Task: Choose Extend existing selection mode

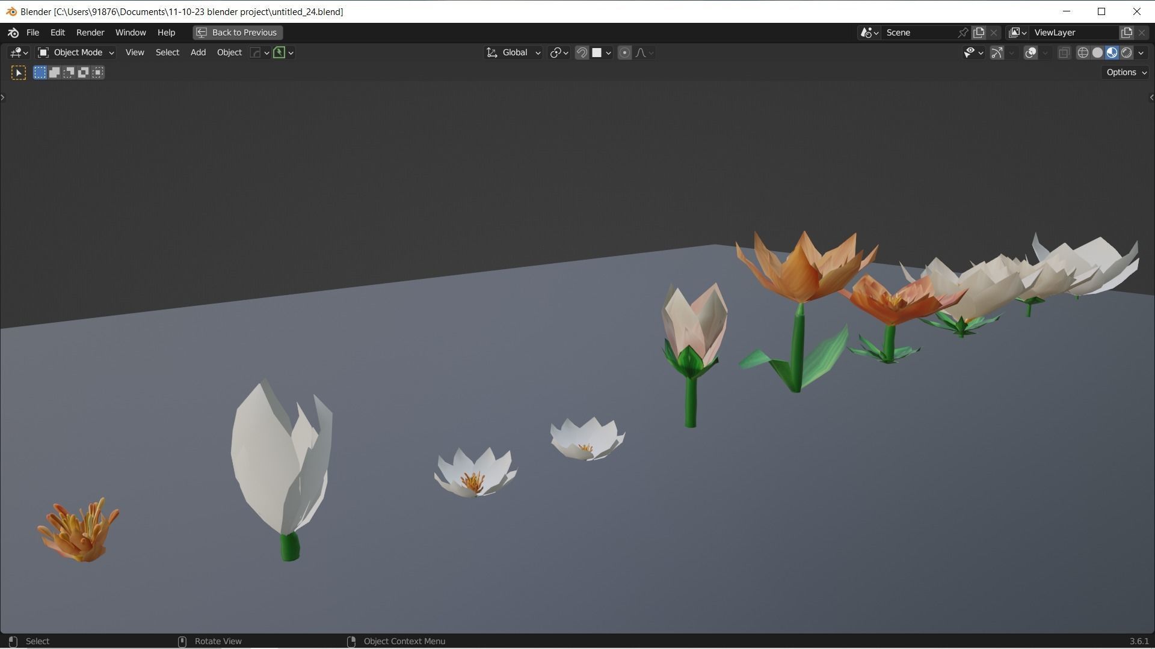Action: [x=54, y=73]
